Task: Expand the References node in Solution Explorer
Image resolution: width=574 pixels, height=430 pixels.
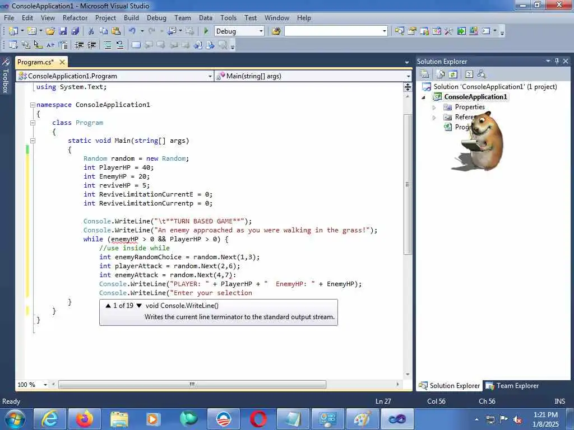Action: 434,118
